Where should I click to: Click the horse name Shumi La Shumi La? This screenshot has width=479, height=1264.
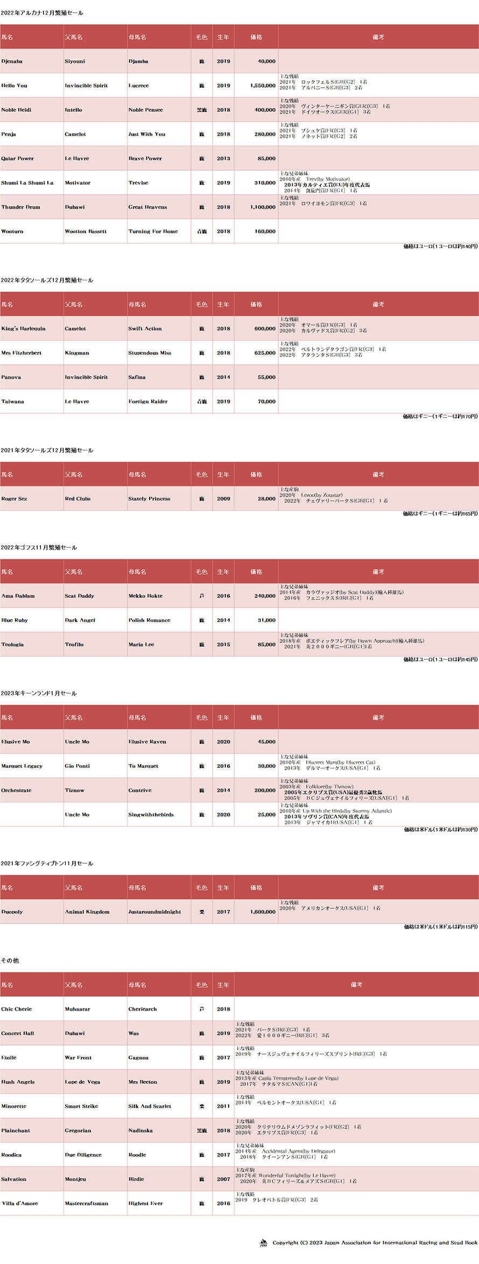[27, 183]
